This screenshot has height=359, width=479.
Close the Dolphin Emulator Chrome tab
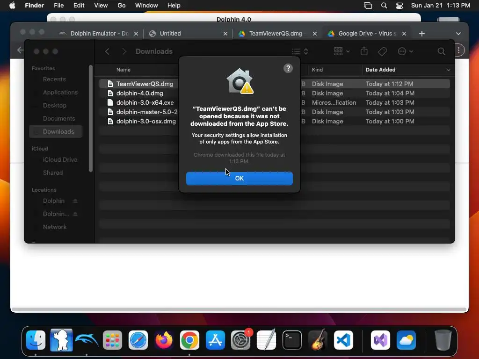coord(136,34)
